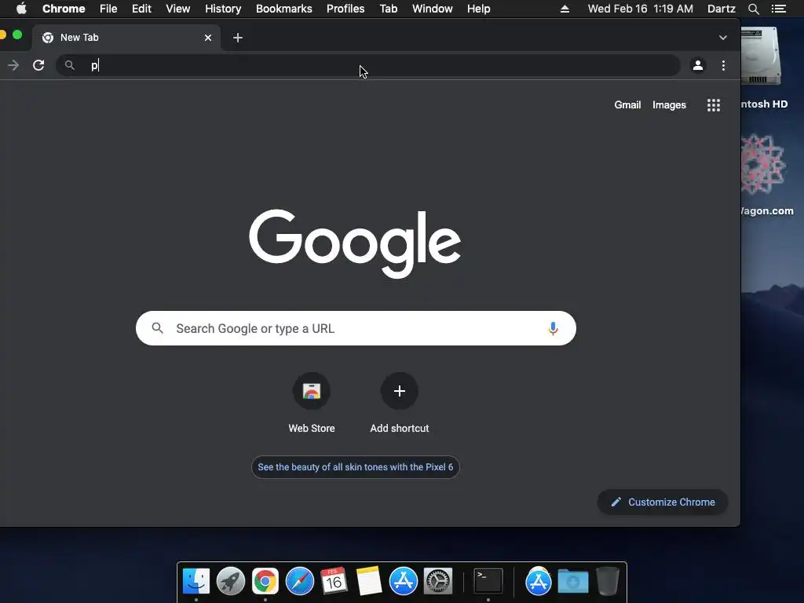804x603 pixels.
Task: Click the Dartz user name in menu bar
Action: point(722,9)
